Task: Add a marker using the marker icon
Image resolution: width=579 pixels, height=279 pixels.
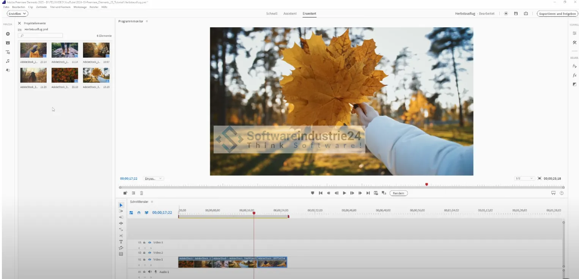Action: coord(313,193)
